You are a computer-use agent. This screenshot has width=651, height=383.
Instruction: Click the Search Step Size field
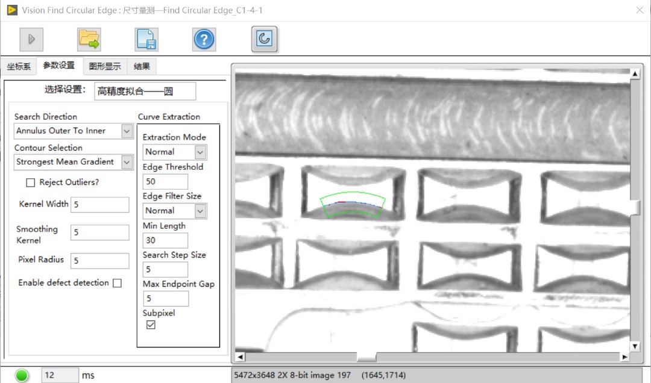pos(165,270)
